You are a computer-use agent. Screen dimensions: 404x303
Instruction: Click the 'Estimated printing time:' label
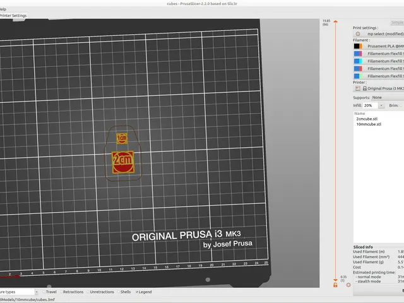click(x=374, y=272)
